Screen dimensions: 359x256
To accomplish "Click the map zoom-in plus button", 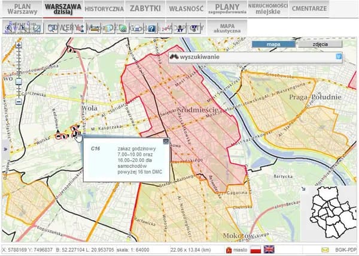I will pyautogui.click(x=19, y=45).
